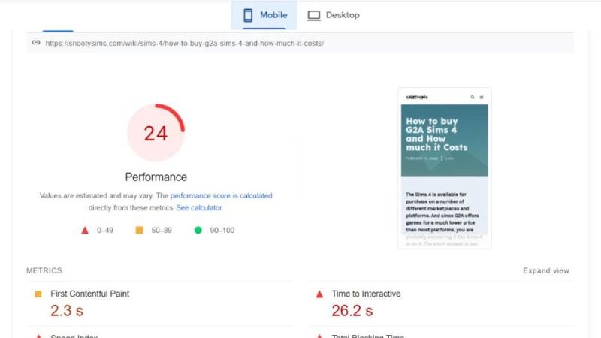Click the Performance heading text
Image resolution: width=601 pixels, height=338 pixels.
coord(156,177)
